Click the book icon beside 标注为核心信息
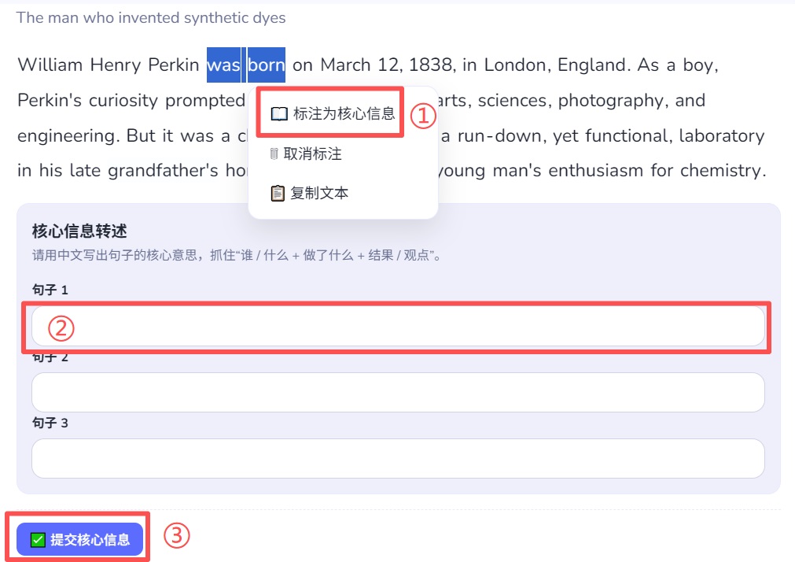 pos(279,113)
